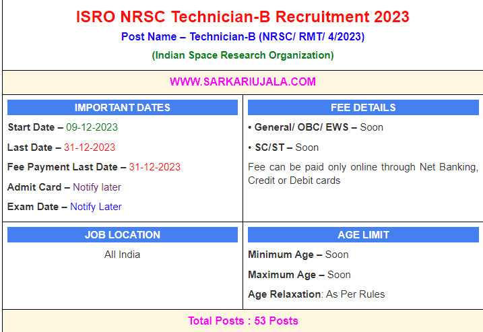This screenshot has width=483, height=332.
Task: Click the FEE DETAILS header
Action: click(363, 108)
